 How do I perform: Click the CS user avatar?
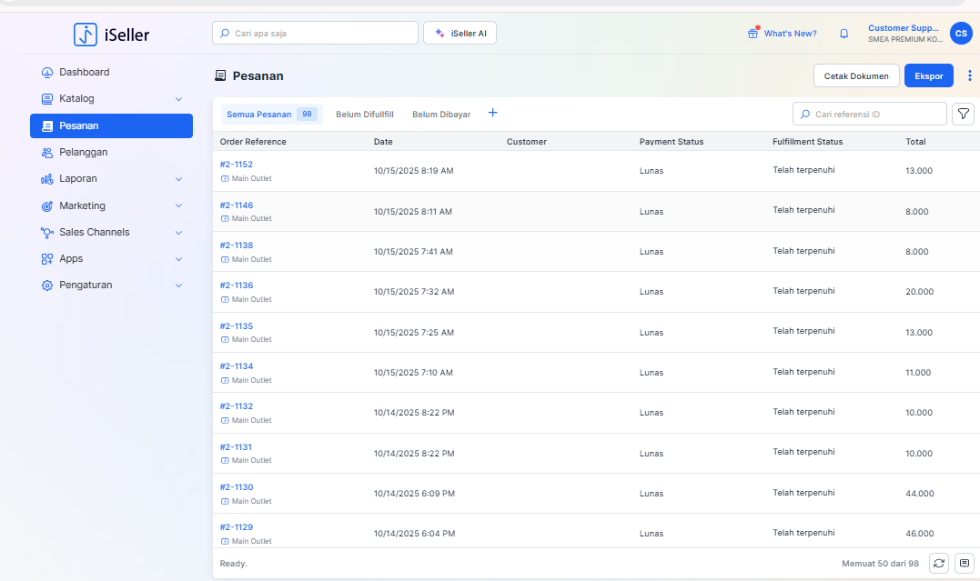(x=960, y=34)
